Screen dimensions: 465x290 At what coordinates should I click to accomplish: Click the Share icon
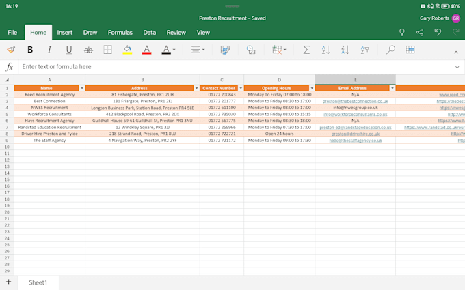pos(420,32)
